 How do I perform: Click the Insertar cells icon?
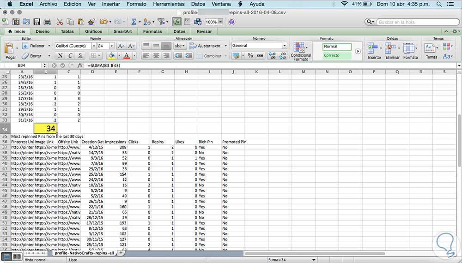click(x=373, y=48)
